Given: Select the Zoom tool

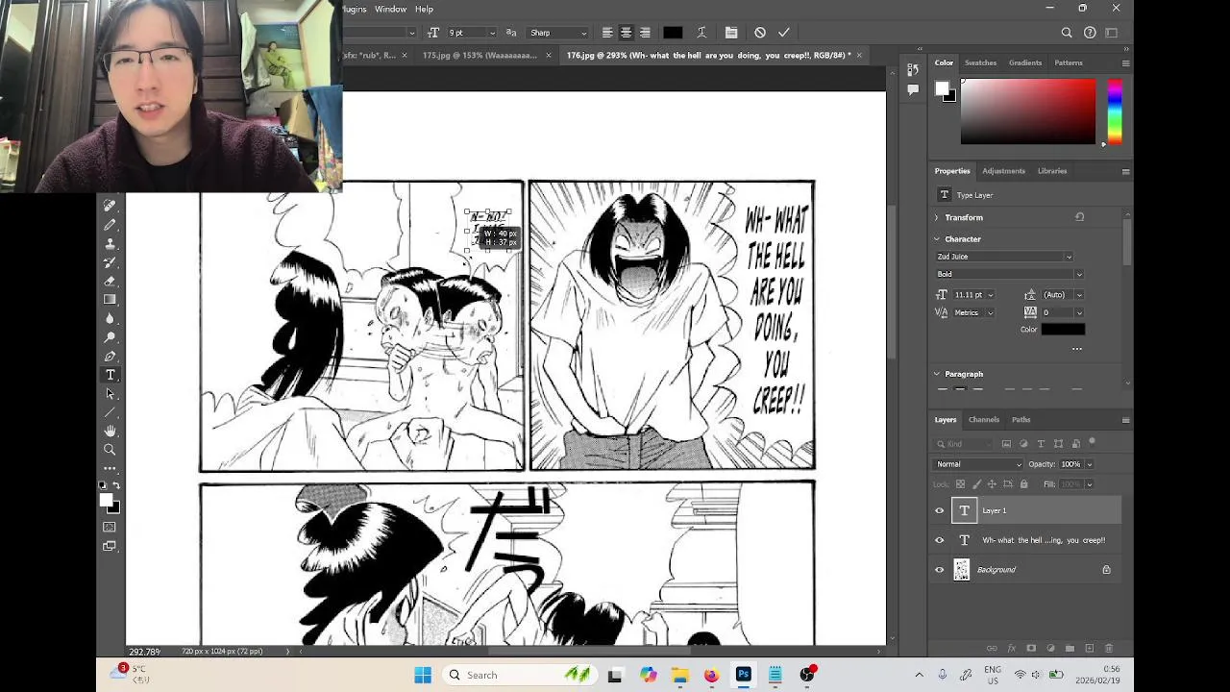Looking at the screenshot, I should [110, 450].
